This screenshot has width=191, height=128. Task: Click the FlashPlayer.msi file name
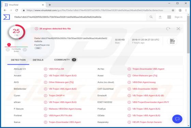click(x=42, y=45)
